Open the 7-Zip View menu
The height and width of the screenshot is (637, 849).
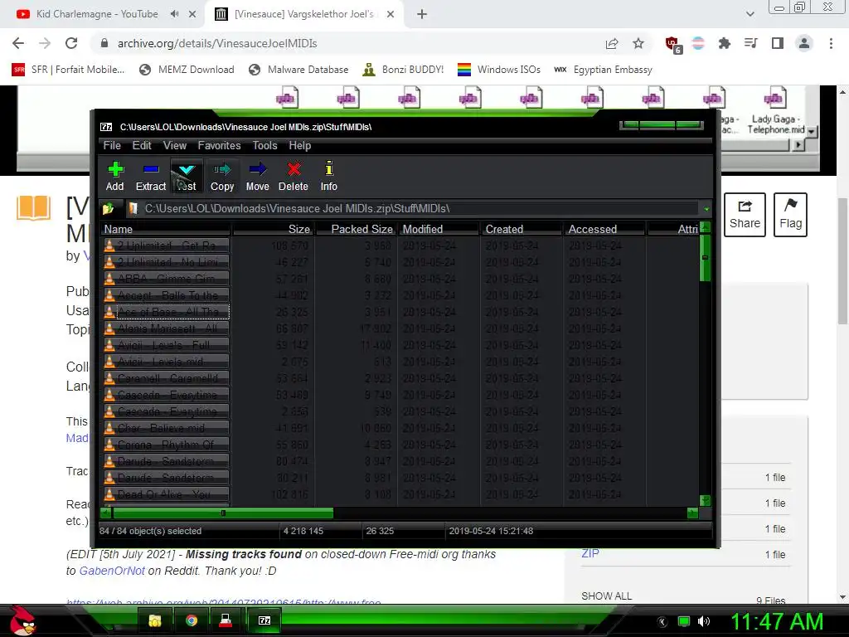pyautogui.click(x=175, y=146)
